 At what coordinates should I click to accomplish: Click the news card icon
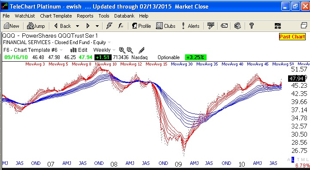pos(224,26)
